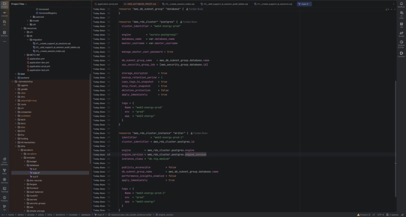The image size is (406, 217).
Task: Click the "db.t4g.medium" instance class value
Action: [159, 159]
